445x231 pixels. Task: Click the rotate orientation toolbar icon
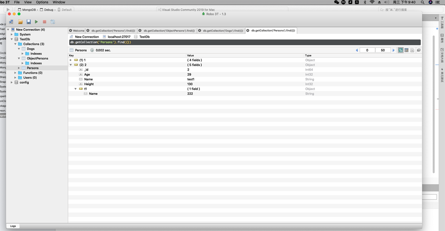[53, 22]
